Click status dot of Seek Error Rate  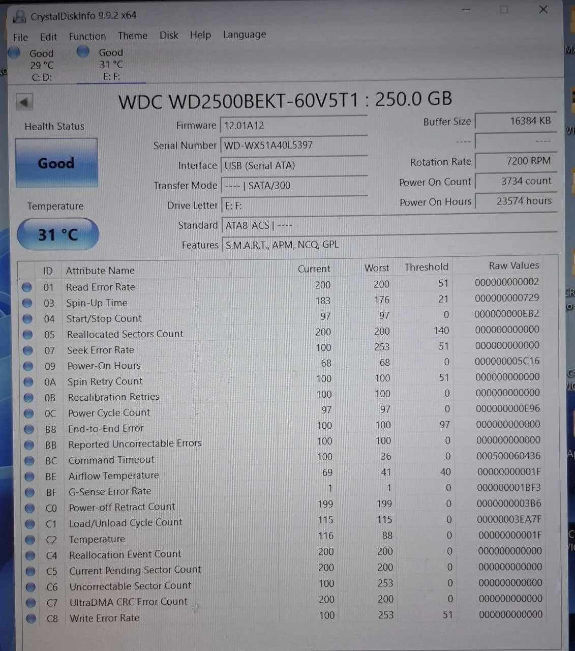pos(28,350)
